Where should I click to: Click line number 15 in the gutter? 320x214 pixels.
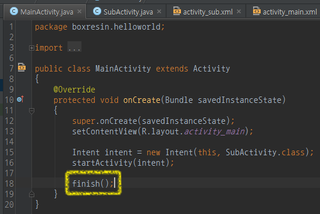[9, 152]
